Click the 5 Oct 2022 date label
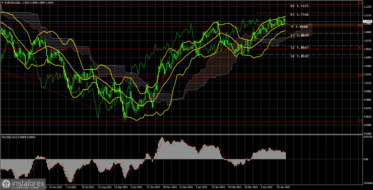 click(x=136, y=187)
